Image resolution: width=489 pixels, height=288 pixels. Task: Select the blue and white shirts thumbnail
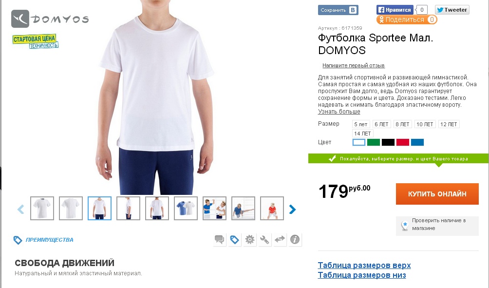tap(186, 208)
